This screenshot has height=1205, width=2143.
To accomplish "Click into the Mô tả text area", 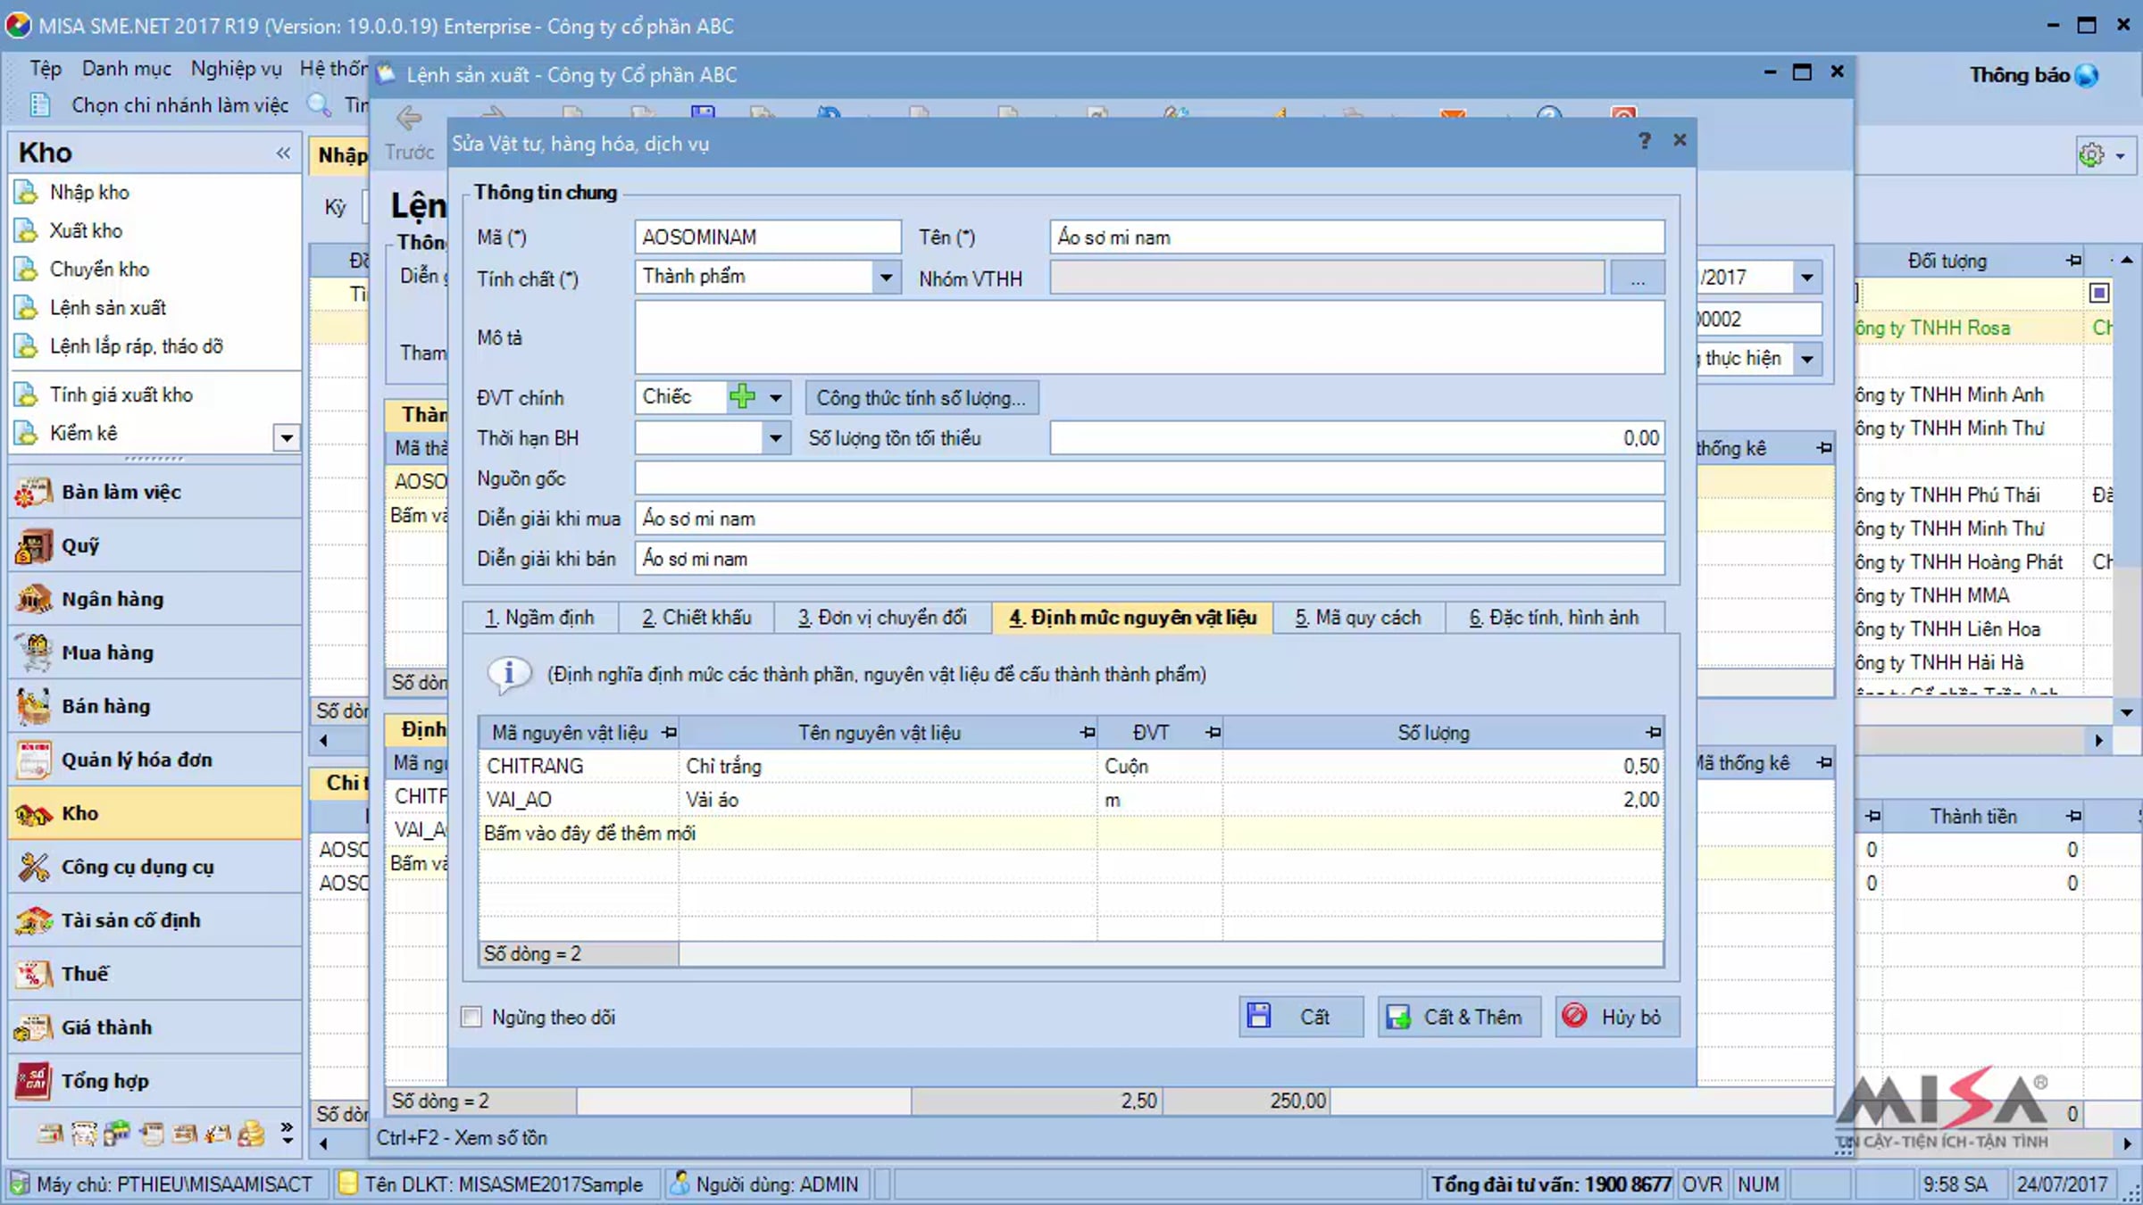I will point(1149,337).
